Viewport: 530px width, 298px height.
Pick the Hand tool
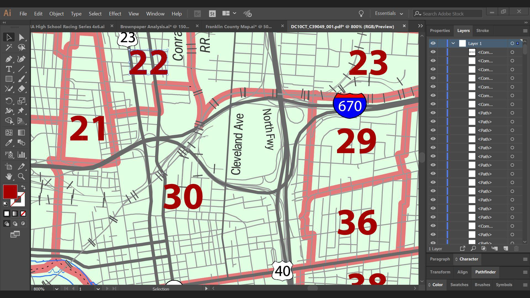point(9,176)
